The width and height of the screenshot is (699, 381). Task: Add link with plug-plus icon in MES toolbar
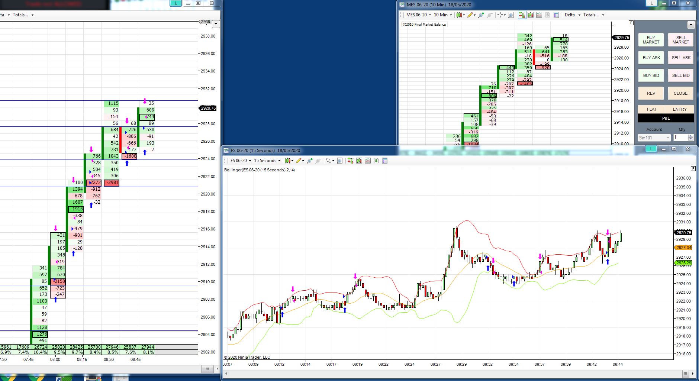[481, 15]
